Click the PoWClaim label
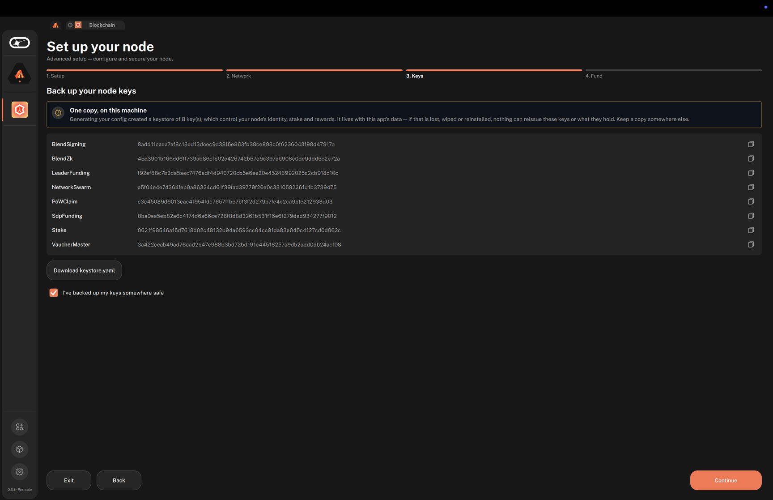The image size is (773, 500). pos(65,201)
